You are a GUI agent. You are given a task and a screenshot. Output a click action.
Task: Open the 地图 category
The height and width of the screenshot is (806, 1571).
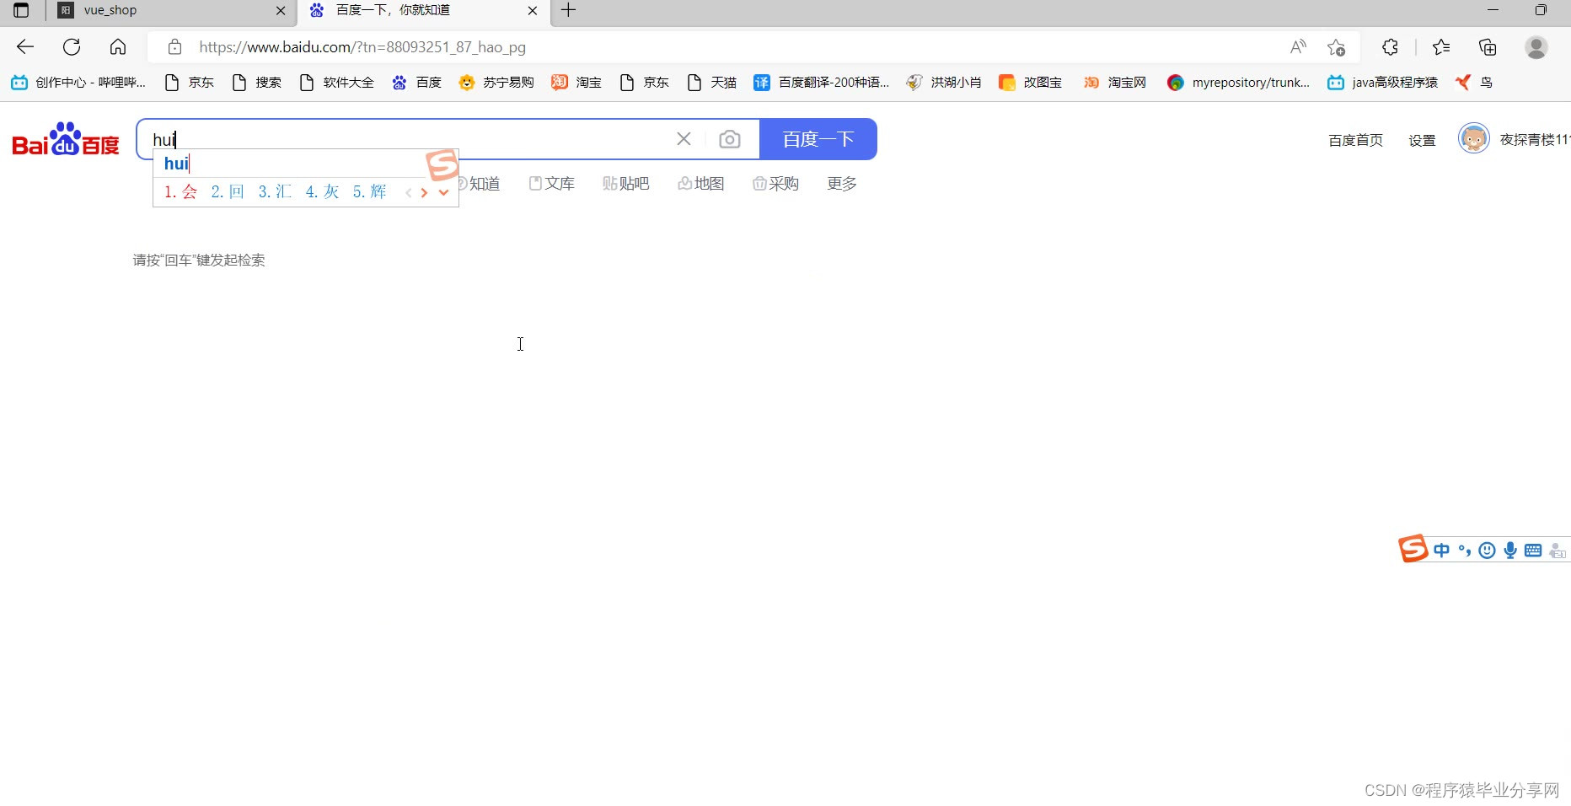[x=701, y=183]
